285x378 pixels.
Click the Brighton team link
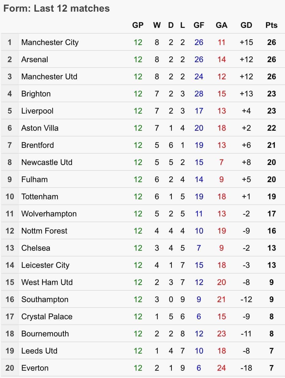pos(36,94)
